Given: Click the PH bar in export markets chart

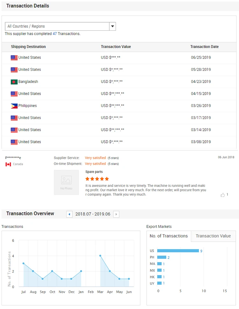Looking at the screenshot, I should (x=162, y=257).
